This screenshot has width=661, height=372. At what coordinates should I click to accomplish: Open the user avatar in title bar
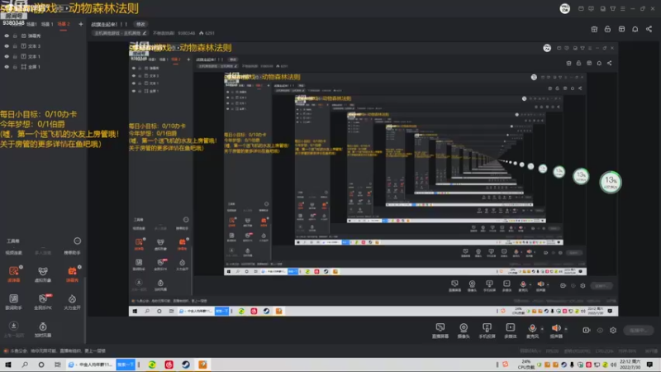pos(565,8)
